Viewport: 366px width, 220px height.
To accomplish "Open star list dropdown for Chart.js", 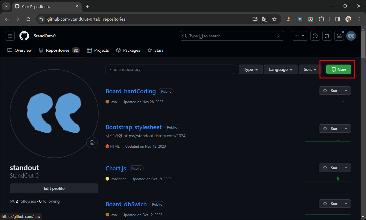I will pyautogui.click(x=346, y=168).
